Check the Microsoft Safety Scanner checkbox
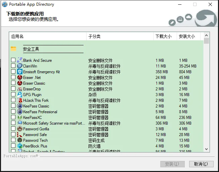 (13, 123)
